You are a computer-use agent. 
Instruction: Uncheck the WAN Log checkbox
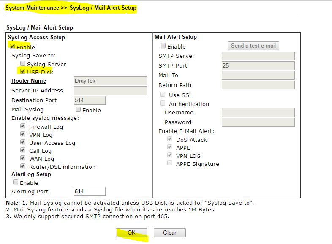[23, 158]
